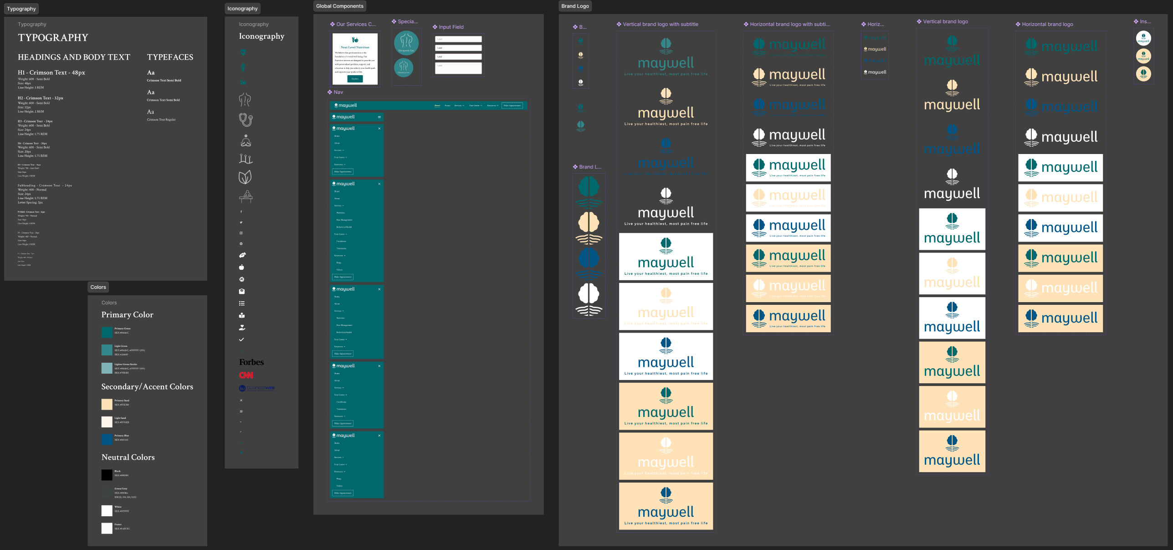Expand Pain Center dropdown in desktop nav bar
Screen dimensions: 1173x550
click(x=475, y=106)
